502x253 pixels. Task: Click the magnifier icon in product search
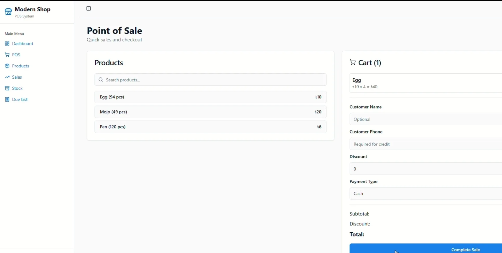101,80
